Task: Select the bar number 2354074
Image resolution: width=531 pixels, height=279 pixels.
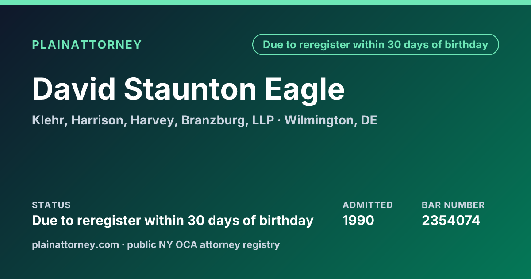Action: point(451,220)
